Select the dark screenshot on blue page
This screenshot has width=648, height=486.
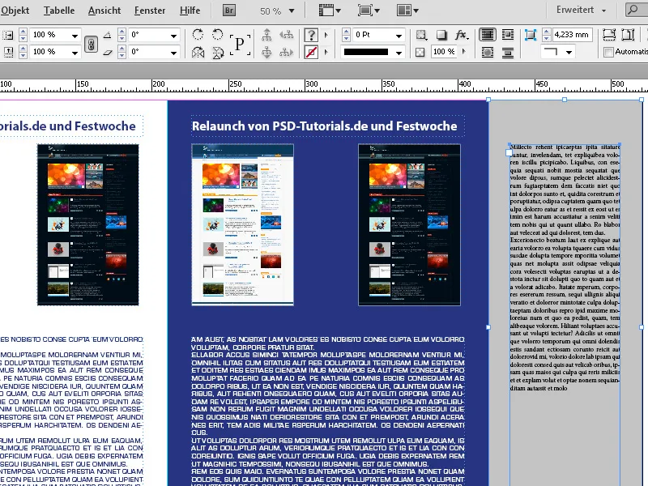(x=409, y=225)
